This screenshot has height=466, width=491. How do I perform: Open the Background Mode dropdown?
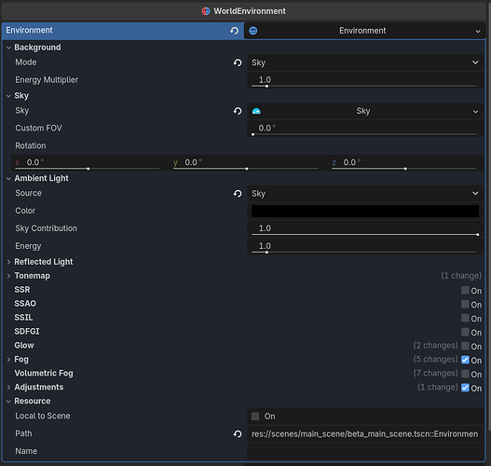[365, 62]
